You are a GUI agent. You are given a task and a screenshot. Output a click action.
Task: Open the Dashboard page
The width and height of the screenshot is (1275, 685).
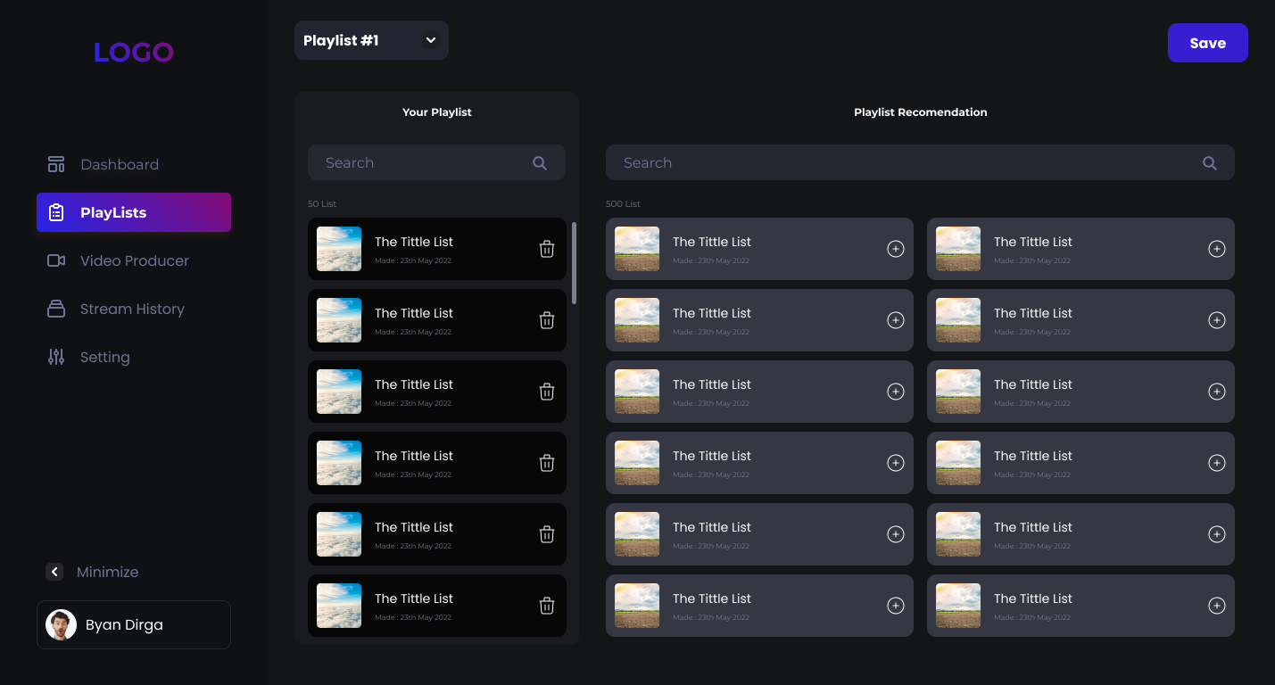134,164
